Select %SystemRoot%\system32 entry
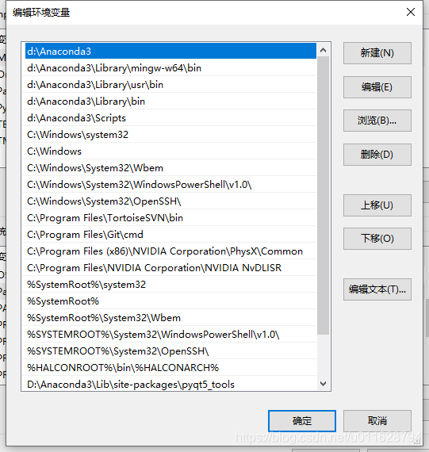The height and width of the screenshot is (452, 429). (170, 285)
